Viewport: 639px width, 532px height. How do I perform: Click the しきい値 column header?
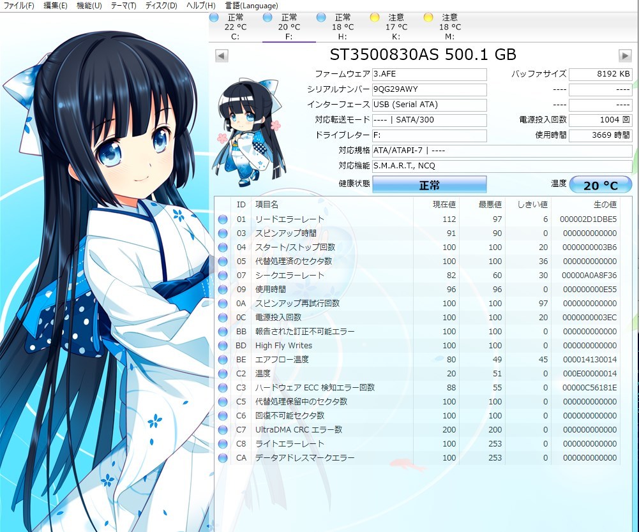click(x=532, y=205)
